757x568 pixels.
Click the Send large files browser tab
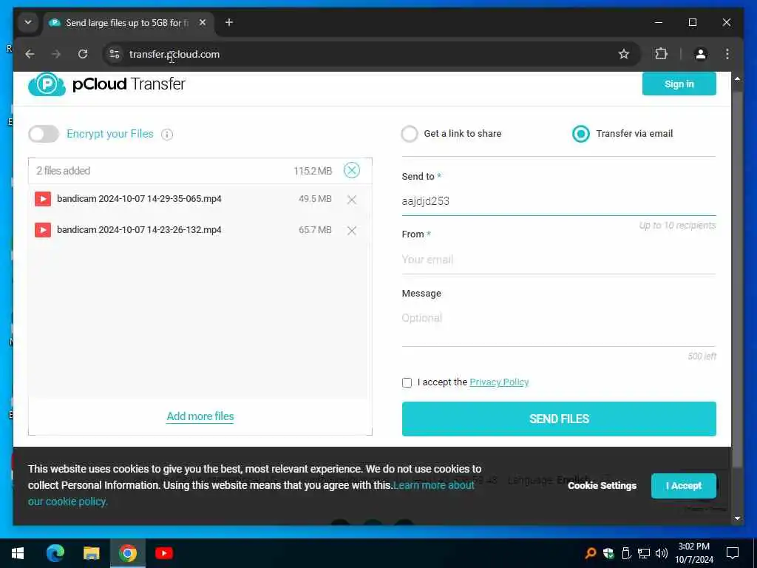point(129,22)
